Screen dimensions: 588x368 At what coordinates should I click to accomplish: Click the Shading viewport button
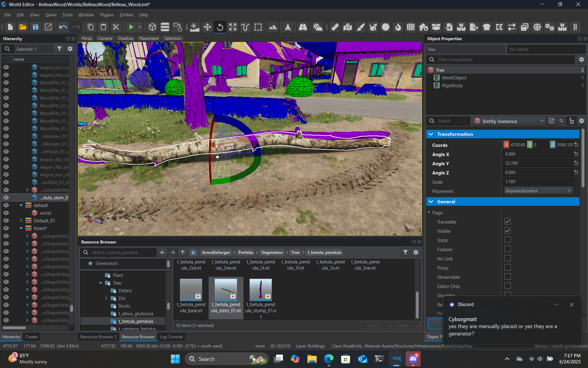(x=126, y=38)
